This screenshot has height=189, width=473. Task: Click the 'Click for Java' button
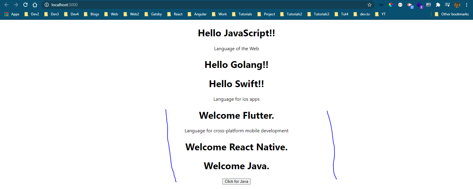[x=237, y=182]
